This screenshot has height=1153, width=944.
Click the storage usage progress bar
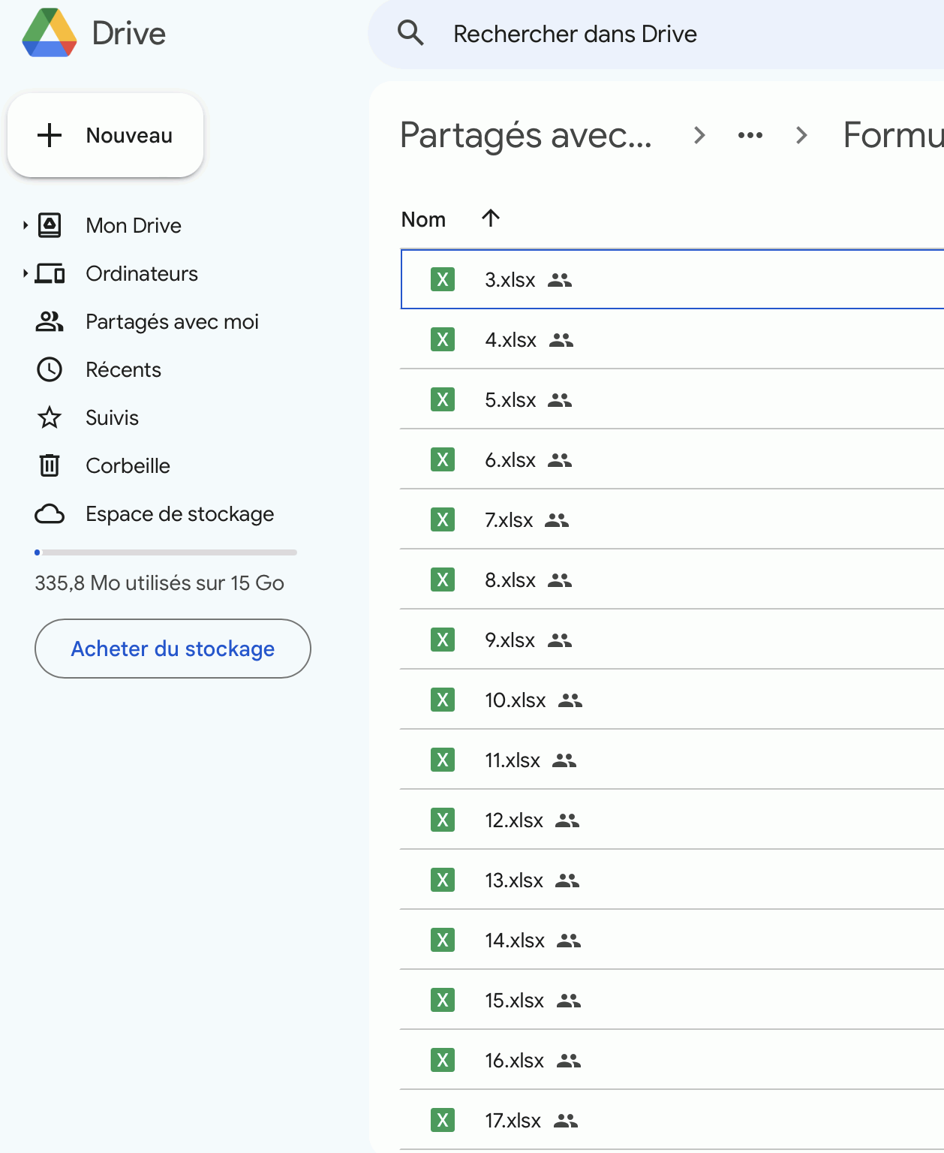coord(165,552)
